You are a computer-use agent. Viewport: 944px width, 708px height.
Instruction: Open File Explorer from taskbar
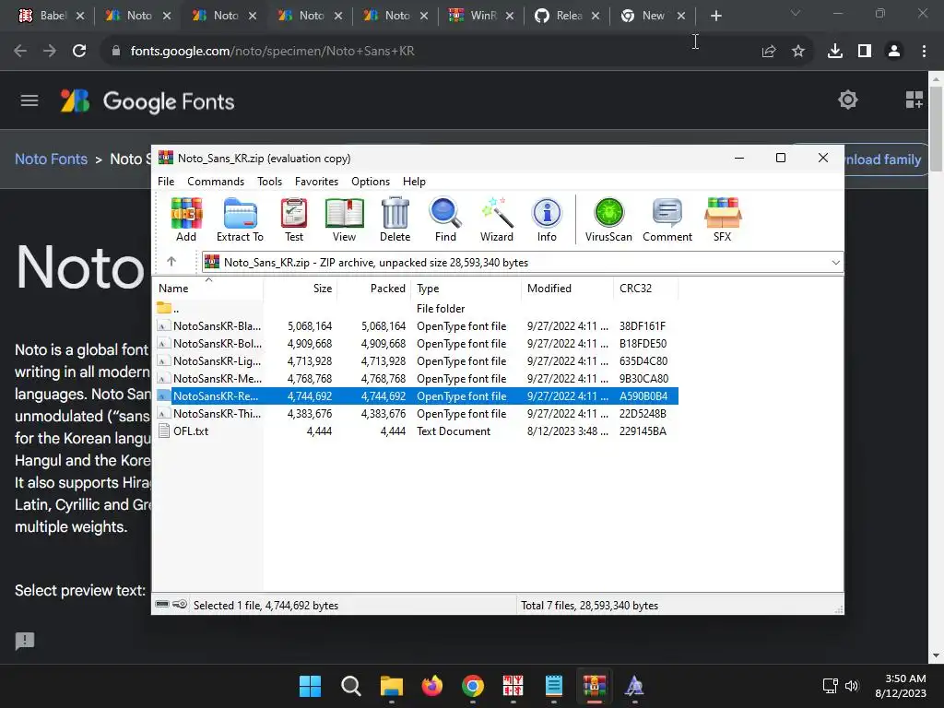tap(391, 686)
